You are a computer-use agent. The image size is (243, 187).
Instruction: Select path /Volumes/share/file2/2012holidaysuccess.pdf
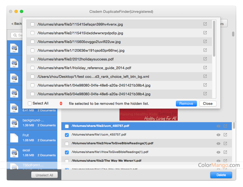[76, 59]
